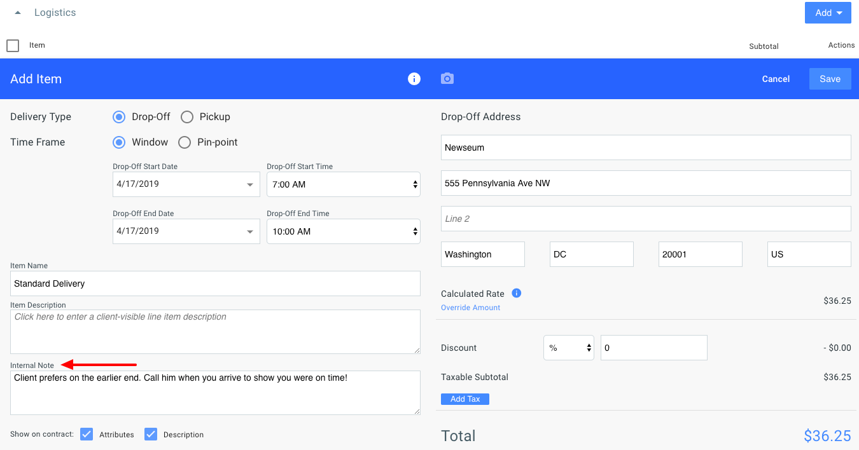
Task: Click into the Internal Note text area
Action: click(215, 393)
